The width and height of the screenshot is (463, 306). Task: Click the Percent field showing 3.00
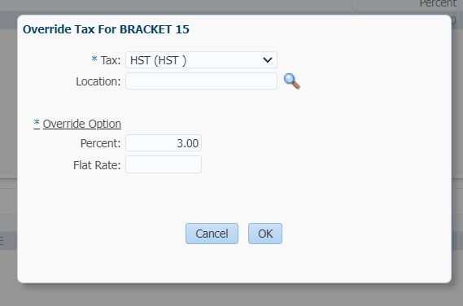coord(164,143)
